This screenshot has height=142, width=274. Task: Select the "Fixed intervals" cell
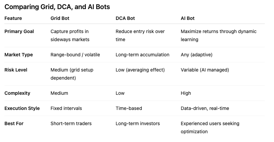pyautogui.click(x=66, y=108)
